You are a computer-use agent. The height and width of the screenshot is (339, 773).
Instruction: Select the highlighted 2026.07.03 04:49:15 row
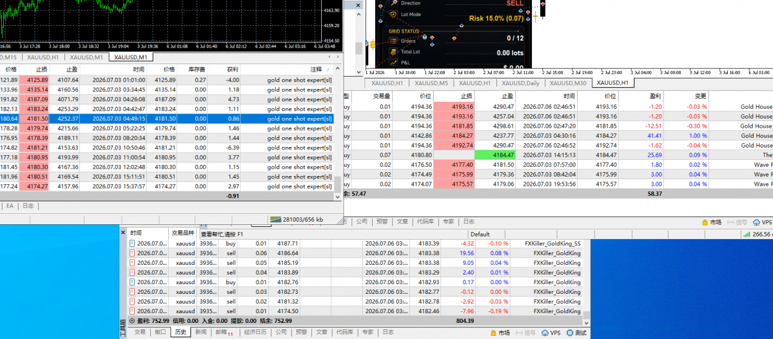point(166,119)
